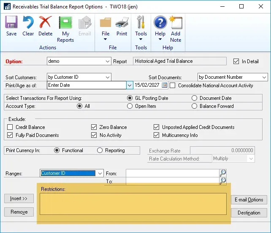Click lookup magnifier for the To field
This screenshot has width=271, height=233.
[223, 181]
